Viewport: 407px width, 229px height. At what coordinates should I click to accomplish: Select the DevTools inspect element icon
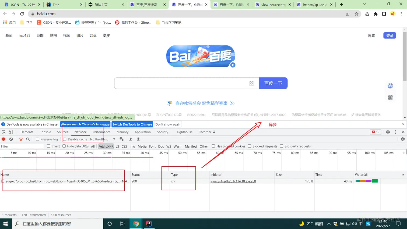(4, 132)
